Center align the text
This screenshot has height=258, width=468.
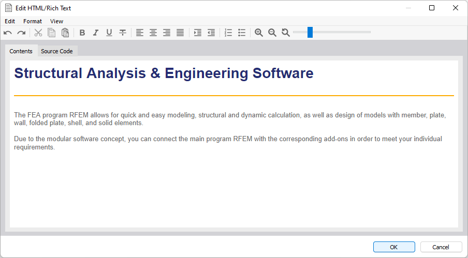[x=153, y=33]
